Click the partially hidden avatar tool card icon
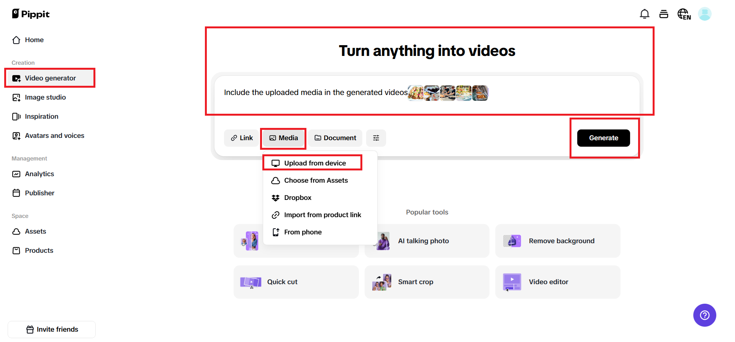Image resolution: width=735 pixels, height=342 pixels. 250,241
